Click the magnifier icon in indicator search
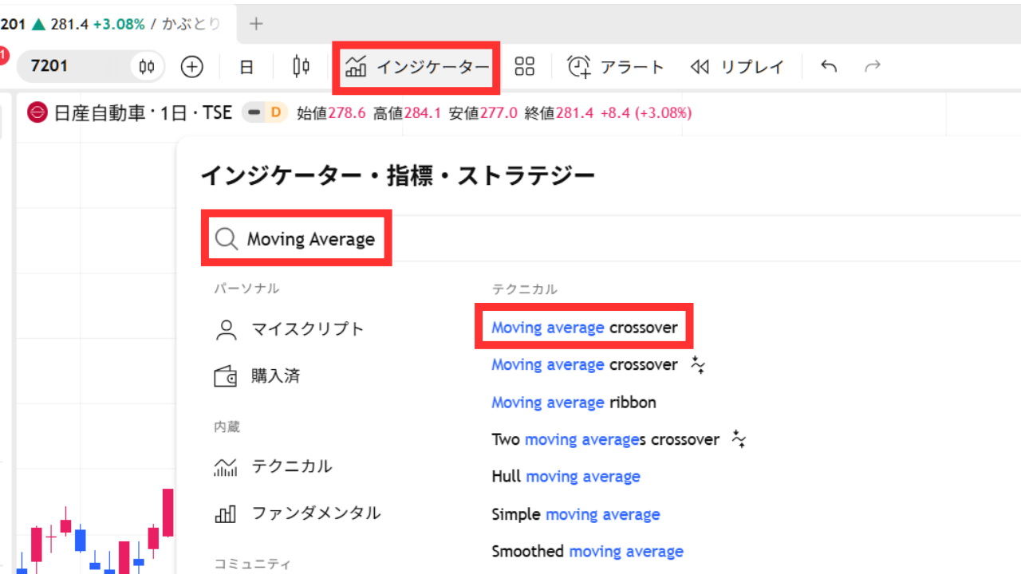The height and width of the screenshot is (574, 1021). (x=227, y=239)
